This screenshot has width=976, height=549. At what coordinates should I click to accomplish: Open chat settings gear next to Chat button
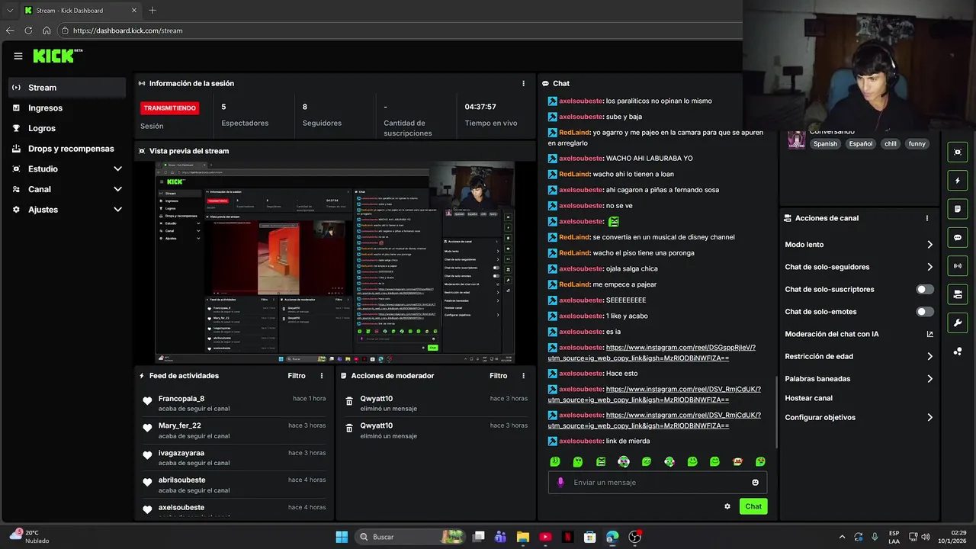click(727, 506)
